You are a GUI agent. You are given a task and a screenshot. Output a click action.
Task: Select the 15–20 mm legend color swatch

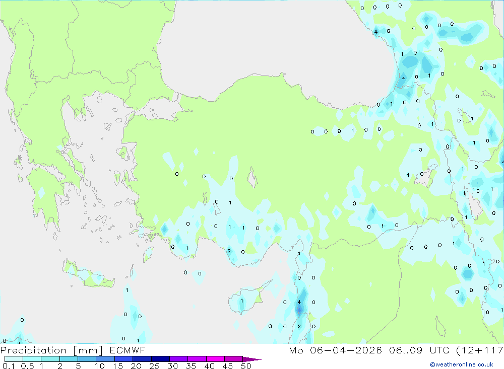point(124,359)
